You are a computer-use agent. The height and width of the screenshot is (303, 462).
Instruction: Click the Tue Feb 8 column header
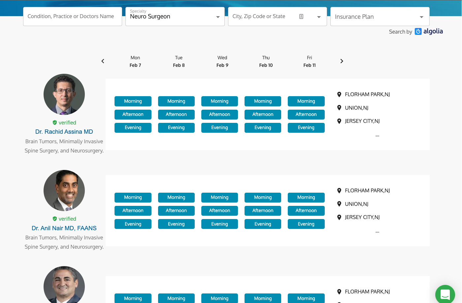(179, 61)
